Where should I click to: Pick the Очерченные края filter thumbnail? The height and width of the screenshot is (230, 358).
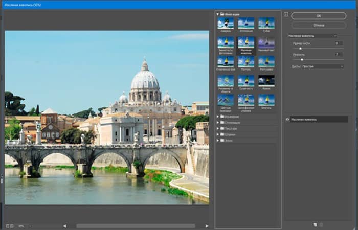(x=226, y=62)
